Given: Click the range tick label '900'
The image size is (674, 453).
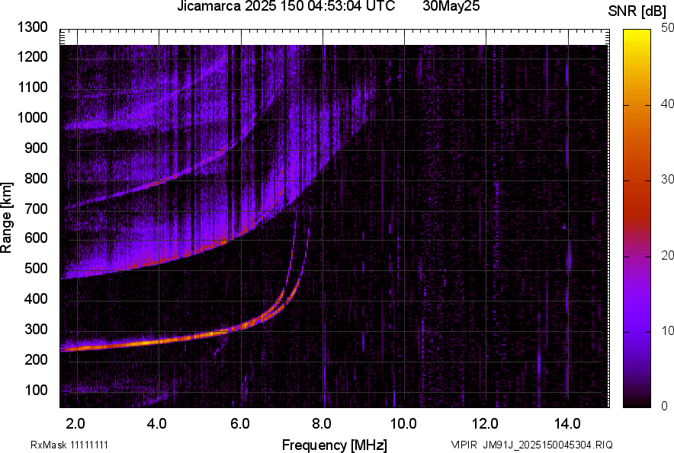Looking at the screenshot, I should coord(36,148).
